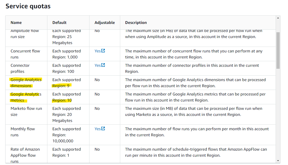
Task: Click the Name column header
Action: tap(16, 23)
